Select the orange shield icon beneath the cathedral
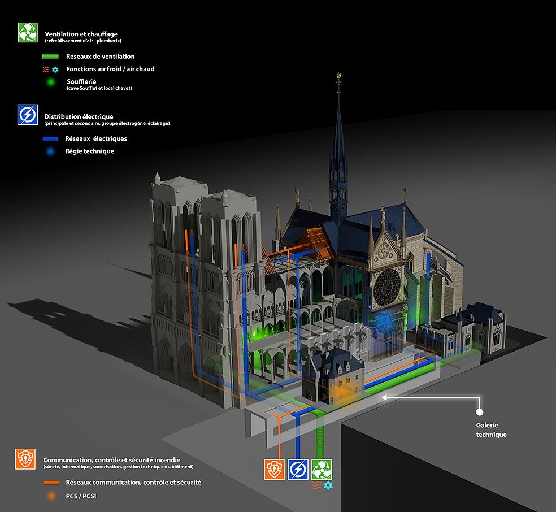Image resolution: width=556 pixels, height=512 pixels. click(275, 470)
